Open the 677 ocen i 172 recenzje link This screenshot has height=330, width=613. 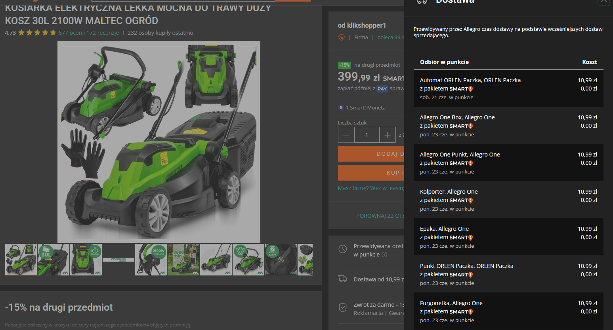(x=89, y=33)
